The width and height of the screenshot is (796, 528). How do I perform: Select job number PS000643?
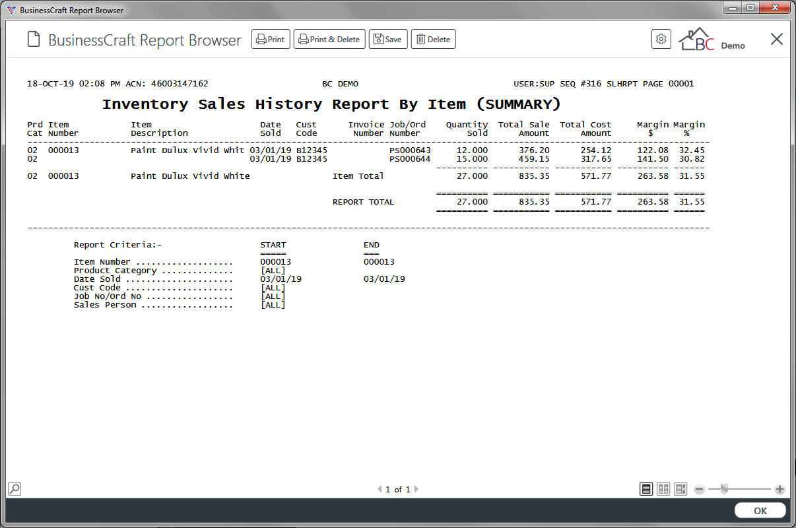[x=410, y=150]
